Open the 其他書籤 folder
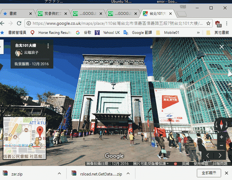The image size is (232, 180). [x=217, y=32]
